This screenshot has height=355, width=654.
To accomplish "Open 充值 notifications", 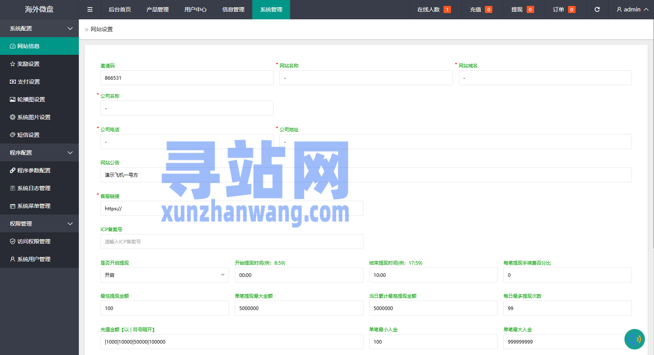I will [481, 9].
